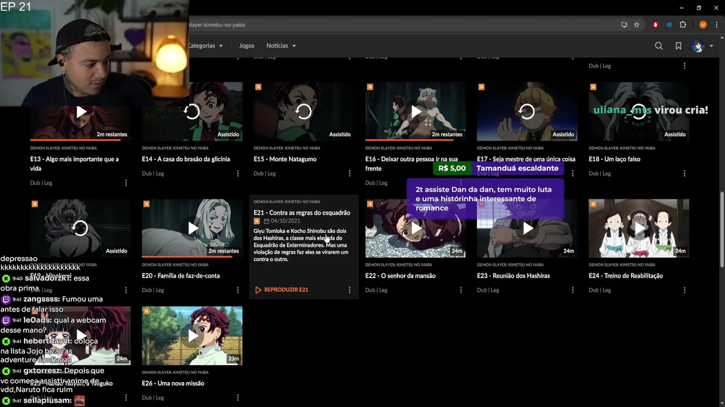
Task: Open the Chrome profile M avatar
Action: (703, 25)
